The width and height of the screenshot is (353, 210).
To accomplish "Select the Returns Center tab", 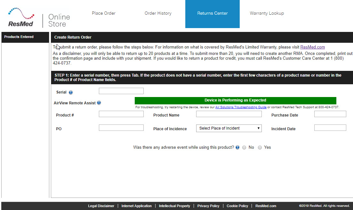I will (x=212, y=13).
